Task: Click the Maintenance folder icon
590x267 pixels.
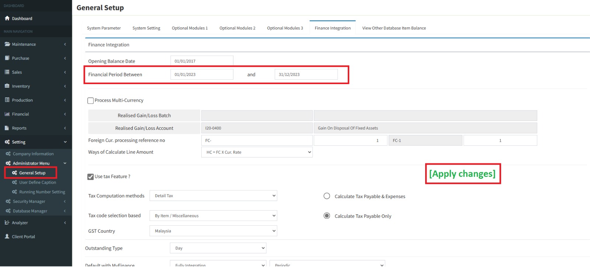Action: pyautogui.click(x=7, y=44)
